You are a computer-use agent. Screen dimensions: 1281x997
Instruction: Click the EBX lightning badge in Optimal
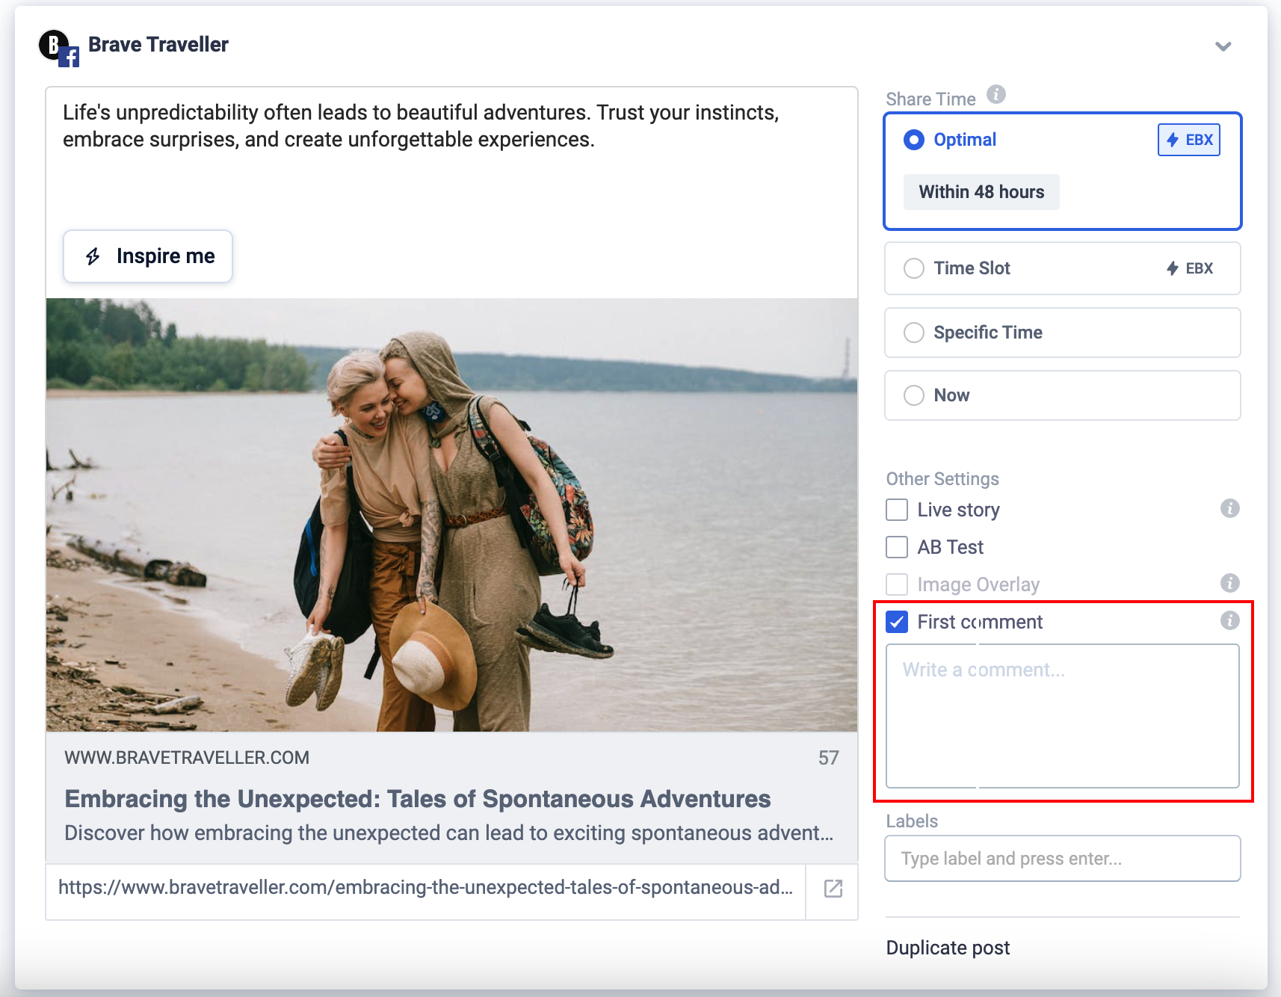(1188, 140)
